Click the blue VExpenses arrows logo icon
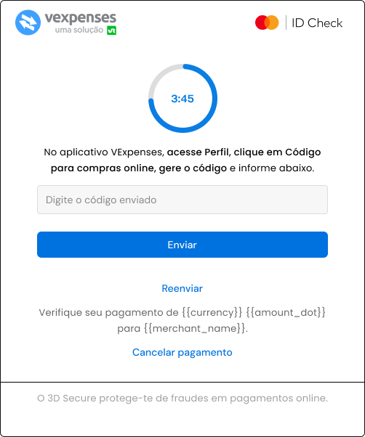 (x=28, y=23)
